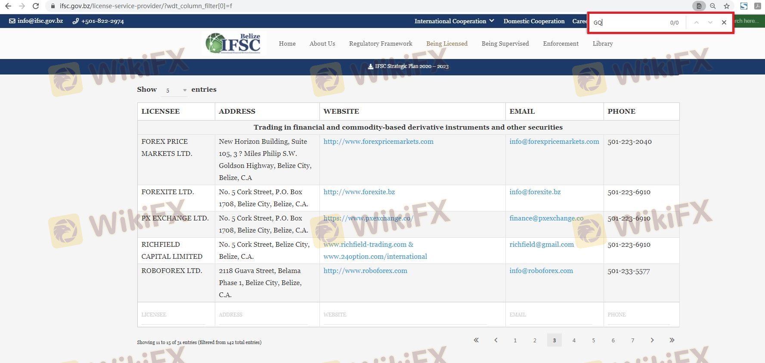Click the browser back arrow
765x363 pixels.
(x=8, y=6)
